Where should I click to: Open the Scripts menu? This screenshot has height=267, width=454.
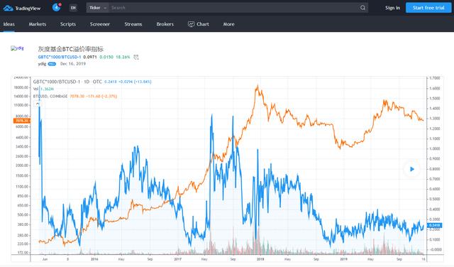coord(68,24)
